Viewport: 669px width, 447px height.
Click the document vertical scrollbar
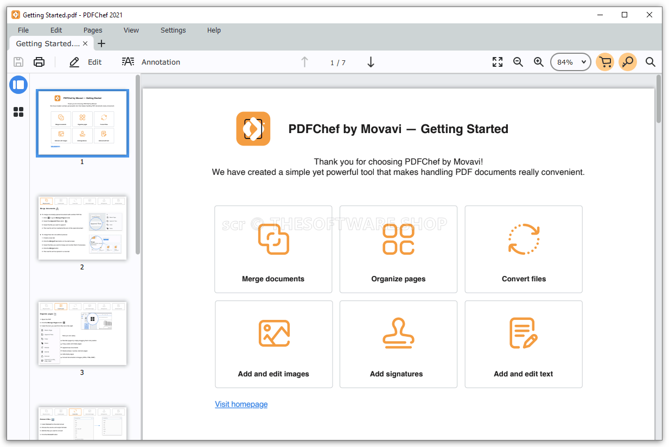pos(659,99)
